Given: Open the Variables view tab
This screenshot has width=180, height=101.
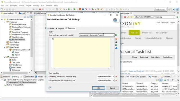Looking at the screenshot, I should pos(131,77).
